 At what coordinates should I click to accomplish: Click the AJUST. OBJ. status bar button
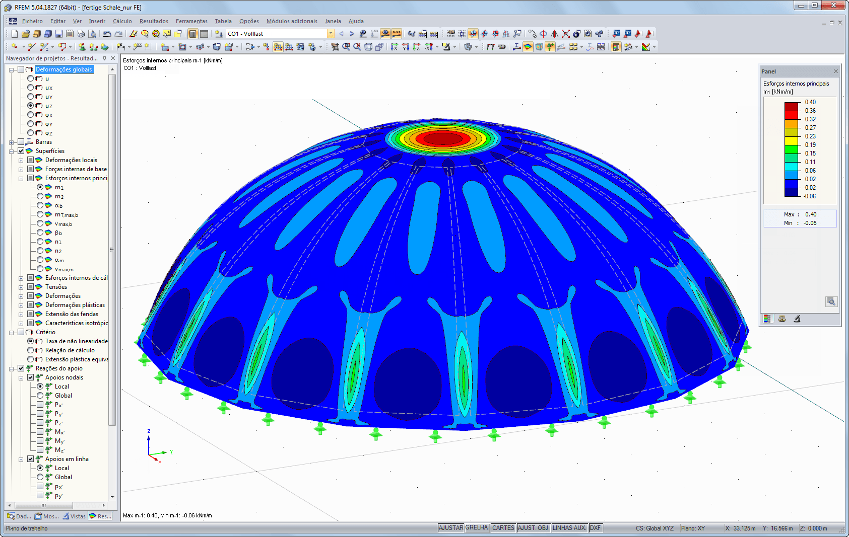point(533,528)
